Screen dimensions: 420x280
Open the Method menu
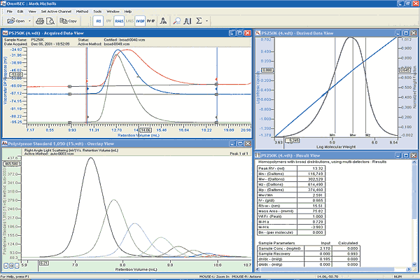[82, 12]
